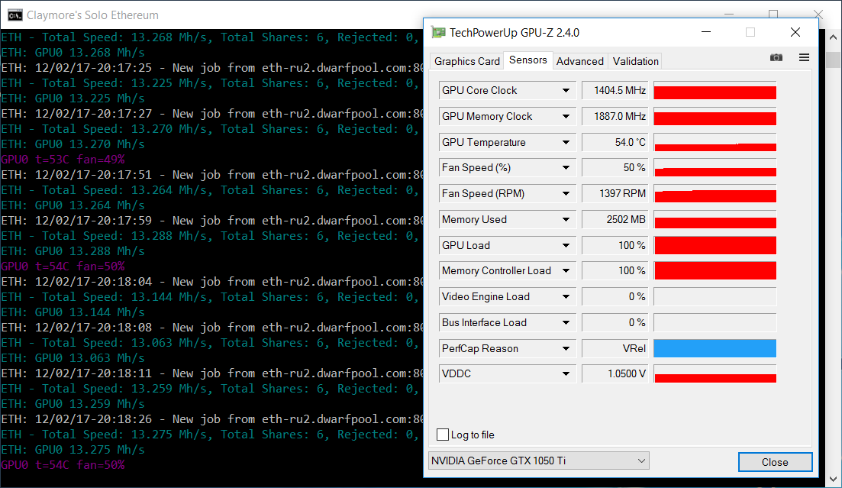Click the 1404.5 MHz core clock value
Screen dimensions: 842x488
click(x=615, y=90)
